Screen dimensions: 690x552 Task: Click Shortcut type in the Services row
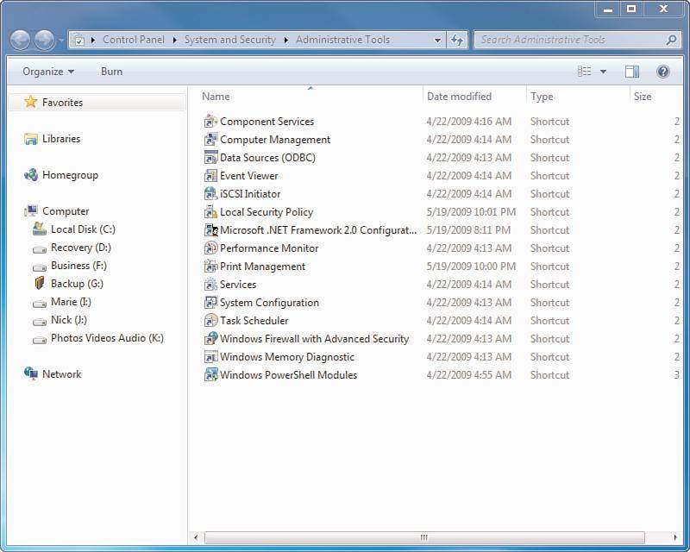[x=549, y=284]
